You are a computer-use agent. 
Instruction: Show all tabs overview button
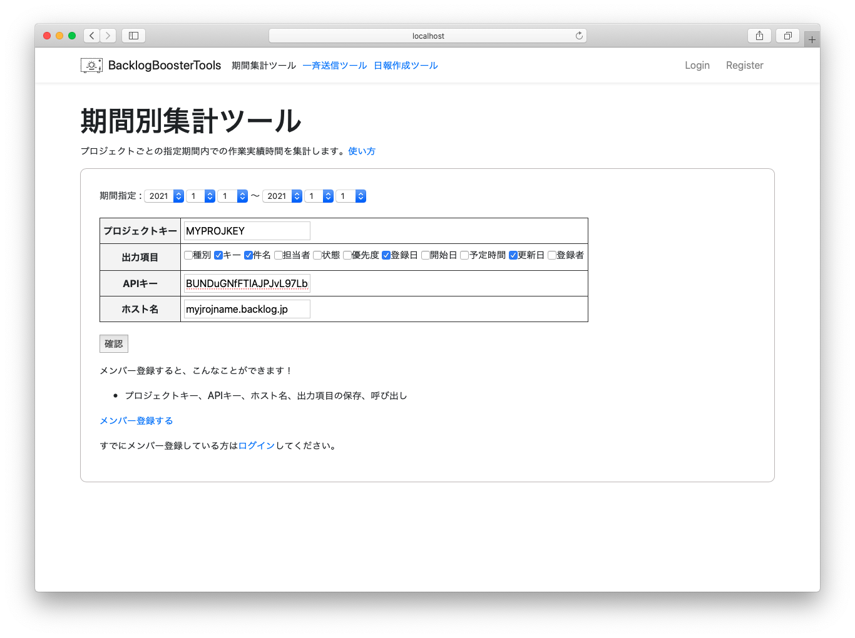click(787, 36)
